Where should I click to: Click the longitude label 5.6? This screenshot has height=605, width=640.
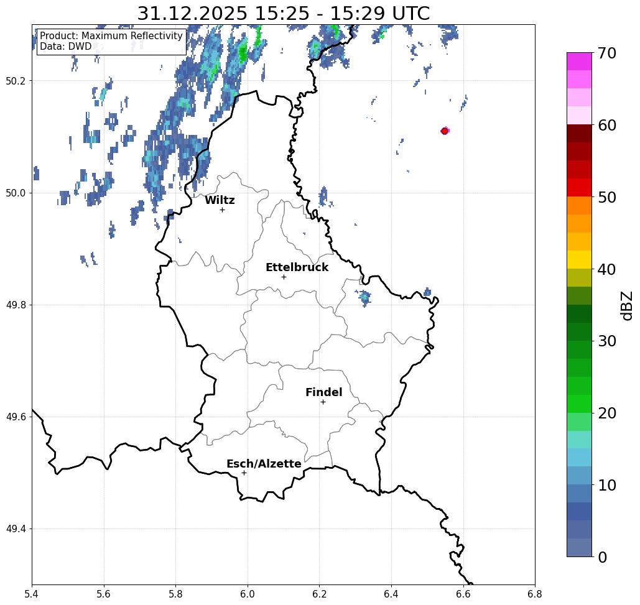point(104,594)
